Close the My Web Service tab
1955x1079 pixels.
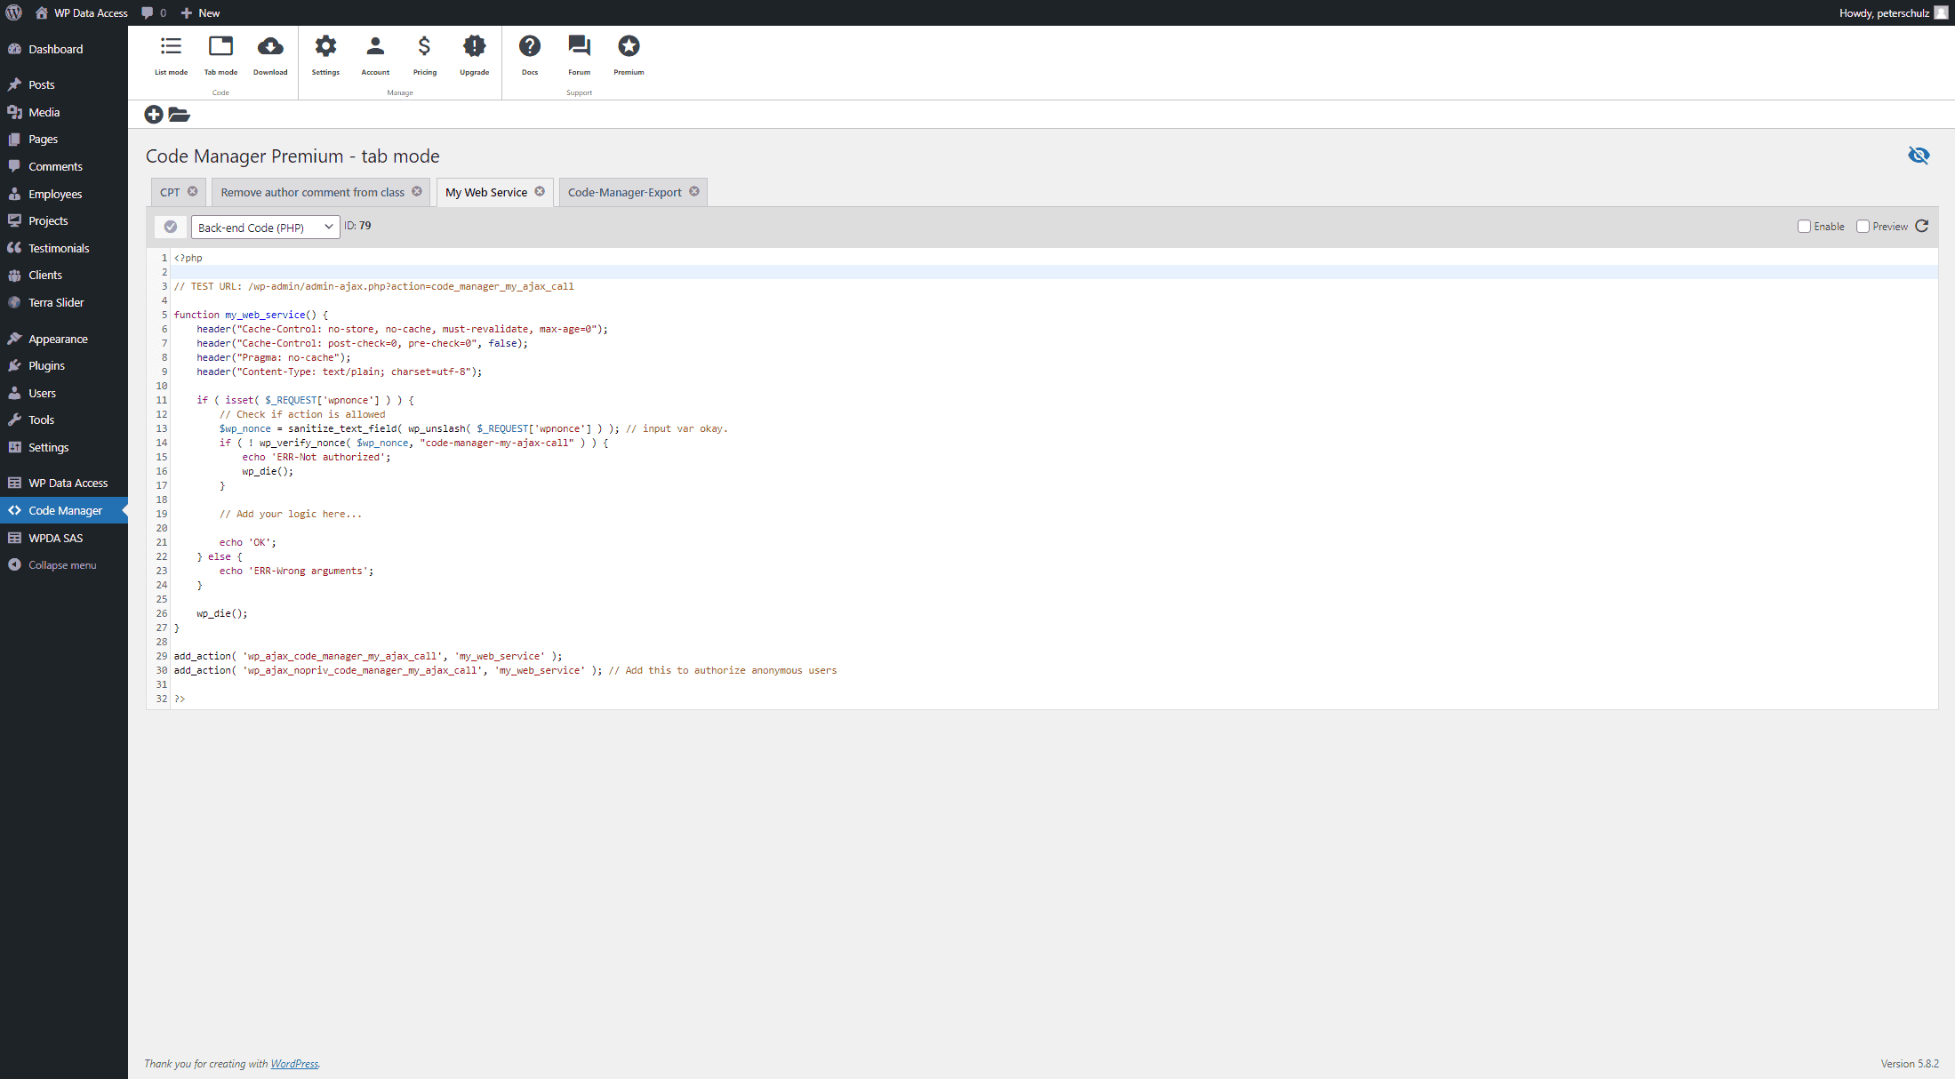540,191
